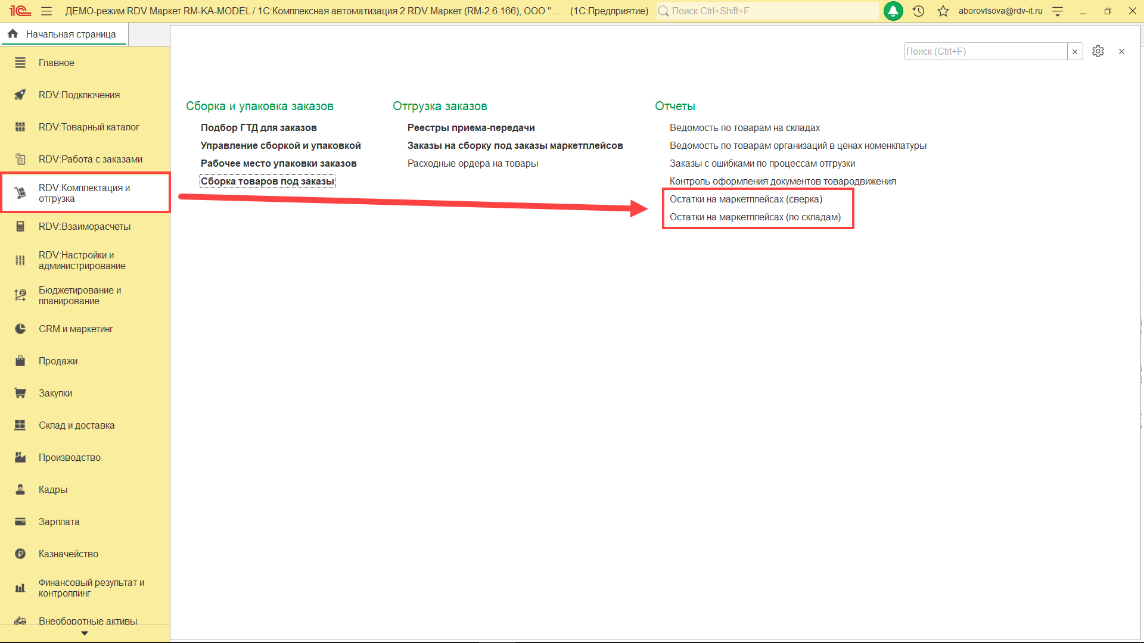Open Сборка товаров под заказы link
This screenshot has width=1144, height=643.
267,181
